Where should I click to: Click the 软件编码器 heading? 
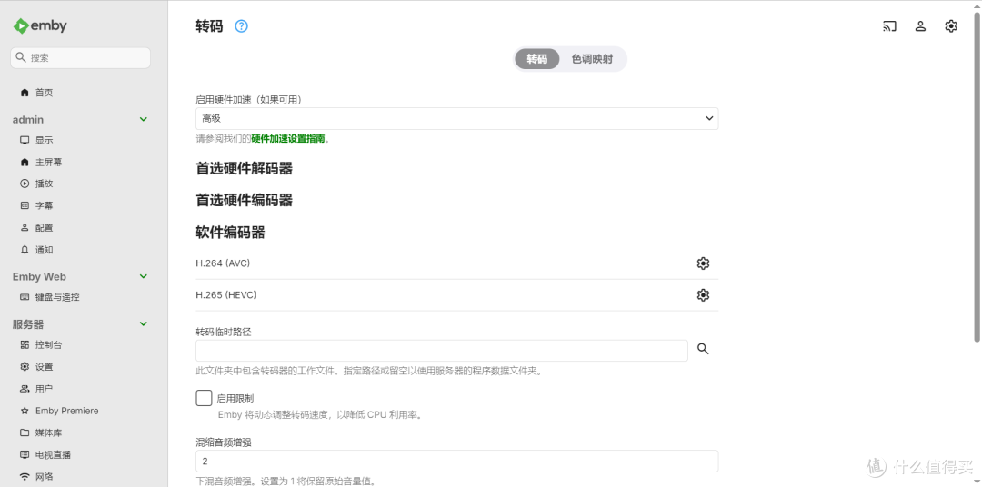pyautogui.click(x=230, y=233)
